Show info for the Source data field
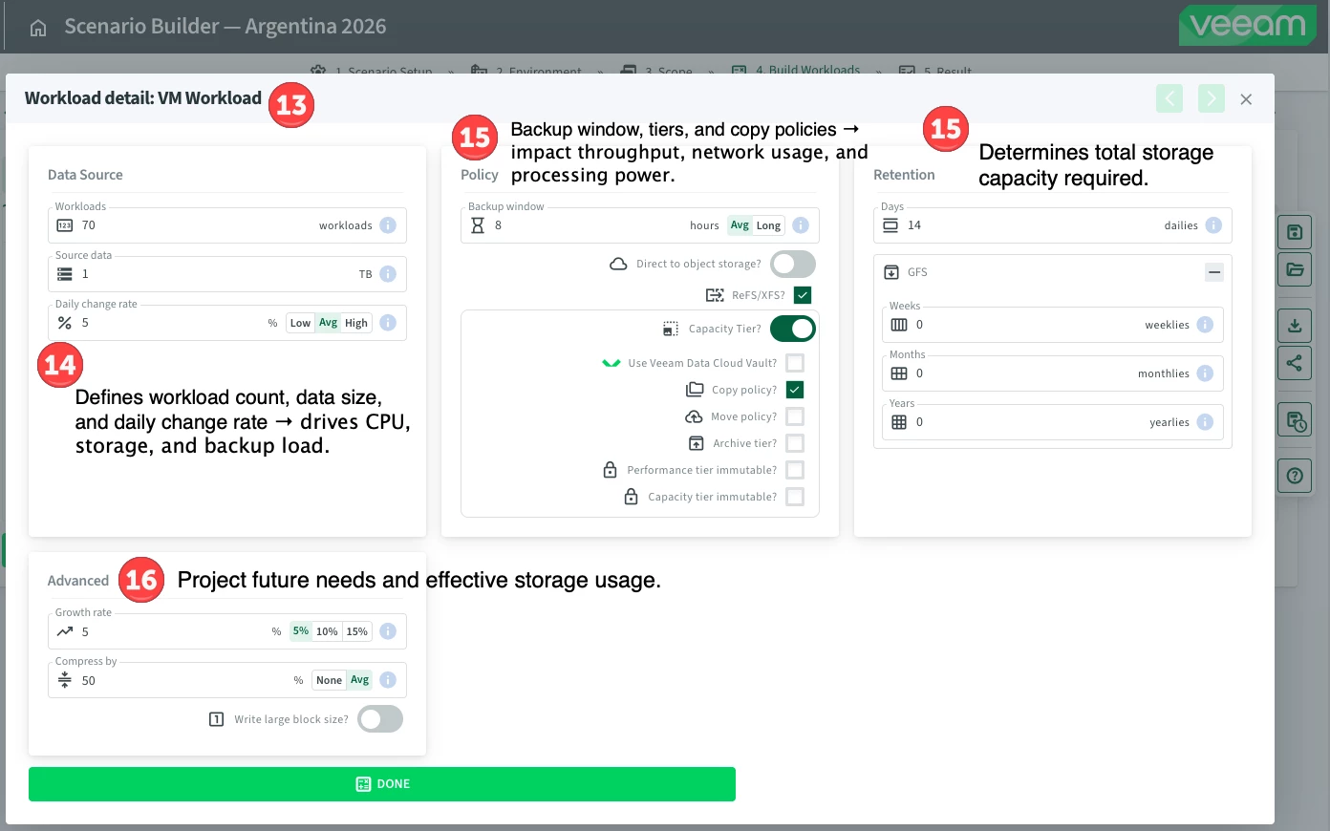This screenshot has width=1330, height=831. coord(388,274)
